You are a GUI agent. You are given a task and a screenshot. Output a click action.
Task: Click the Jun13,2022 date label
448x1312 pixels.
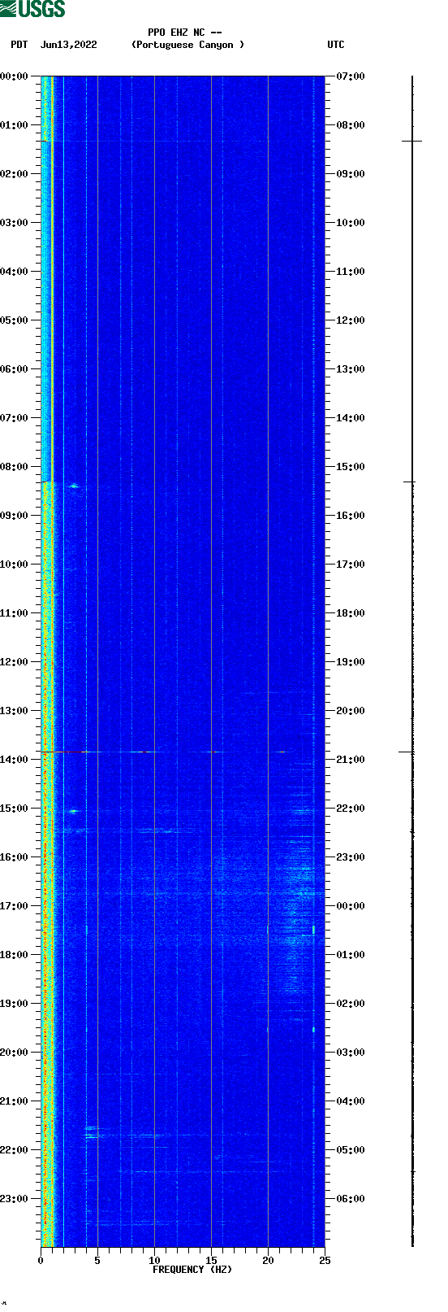(68, 45)
